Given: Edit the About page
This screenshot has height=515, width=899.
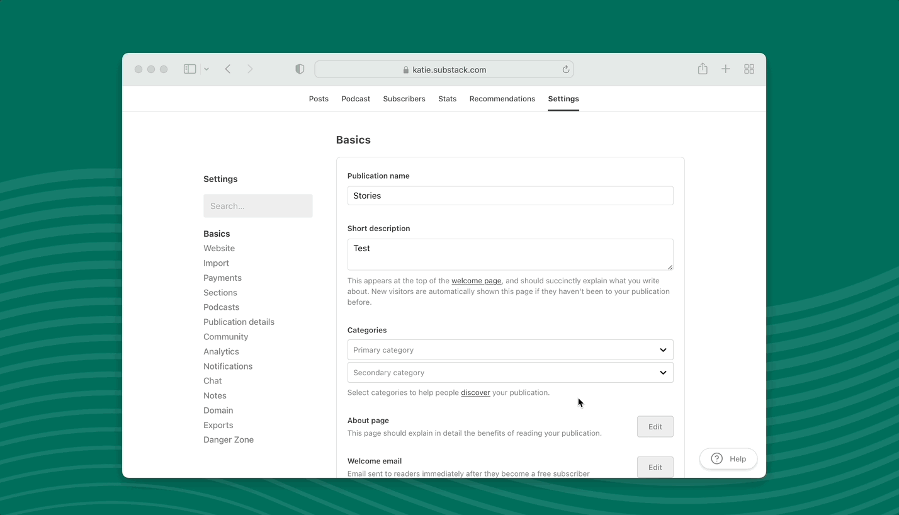Looking at the screenshot, I should (x=655, y=426).
